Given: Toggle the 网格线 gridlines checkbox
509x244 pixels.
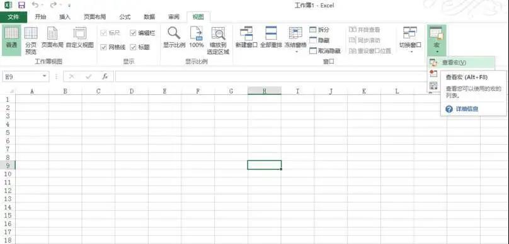Looking at the screenshot, I should pos(103,47).
